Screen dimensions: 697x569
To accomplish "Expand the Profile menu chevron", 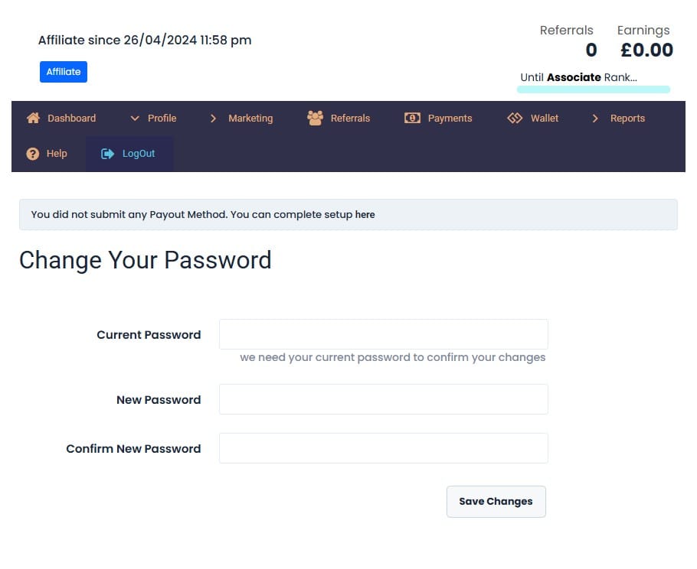I will click(x=135, y=118).
